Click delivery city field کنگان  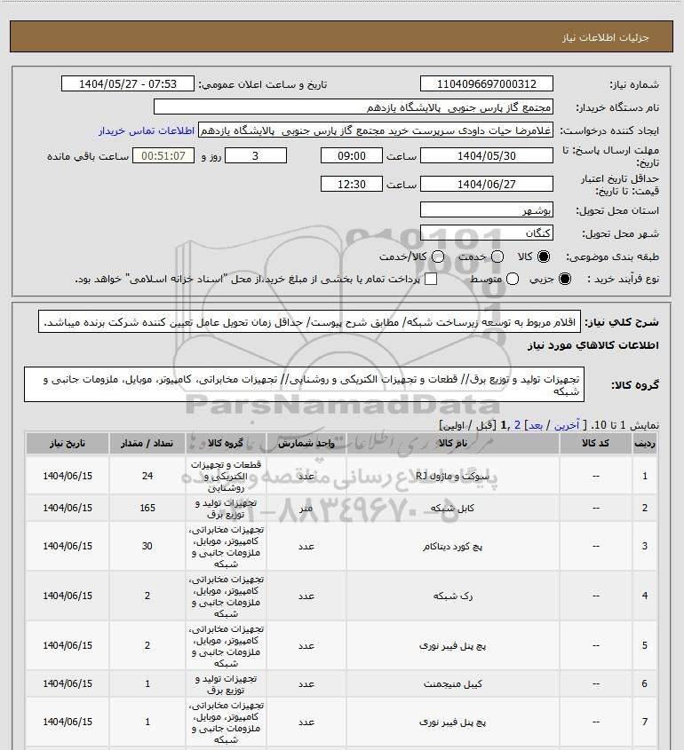[487, 233]
